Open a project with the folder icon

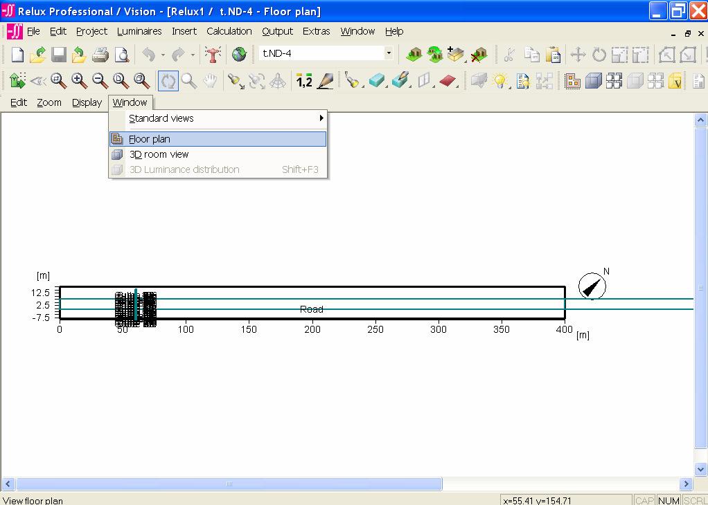click(37, 55)
